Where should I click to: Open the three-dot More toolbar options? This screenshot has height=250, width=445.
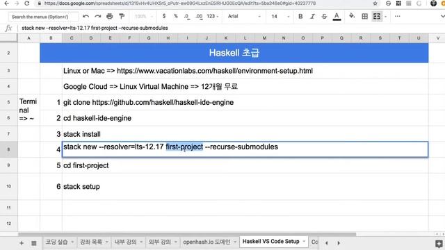click(397, 17)
